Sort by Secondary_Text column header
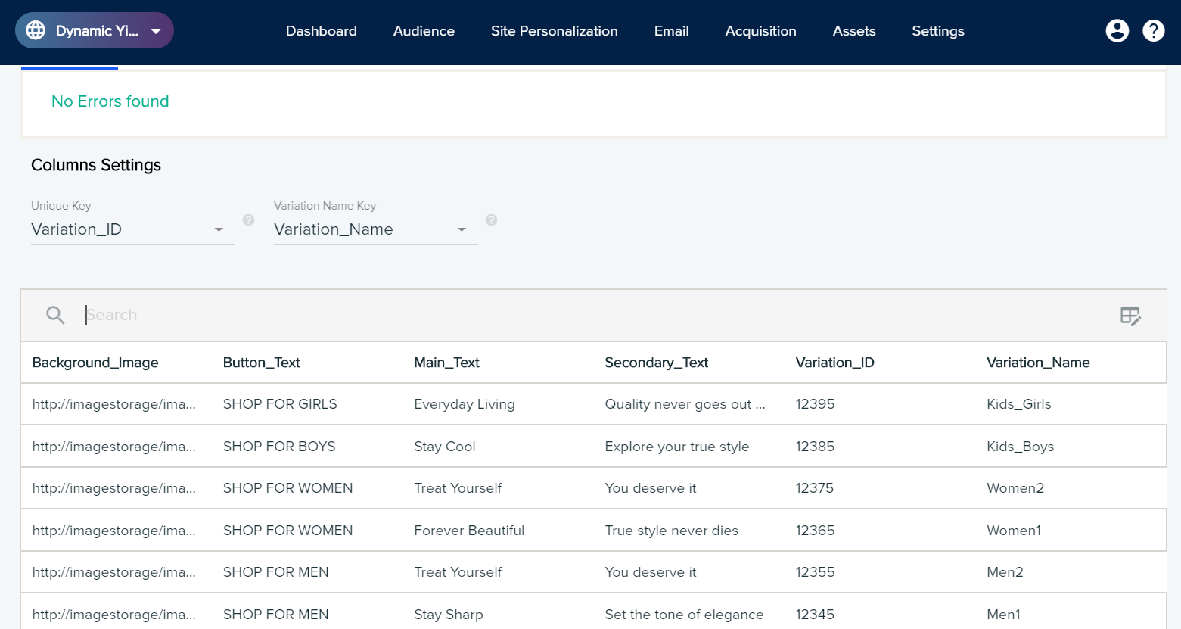 coord(657,363)
